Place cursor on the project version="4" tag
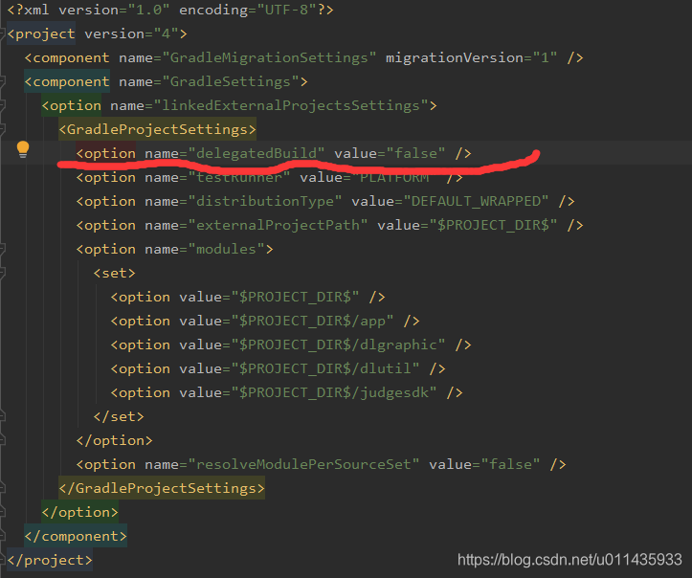 click(x=97, y=33)
